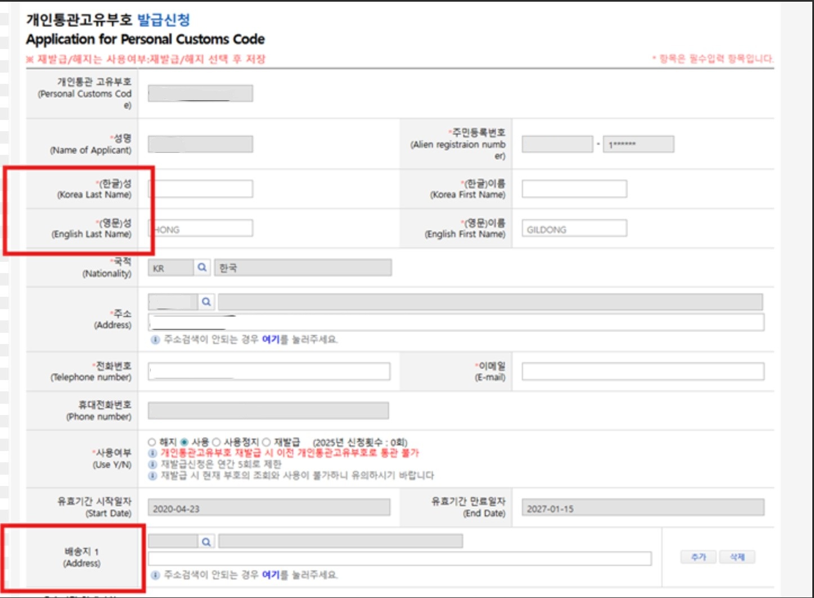The height and width of the screenshot is (598, 814).
Task: Open the 여기 link under delivery address 1
Action: click(x=271, y=575)
